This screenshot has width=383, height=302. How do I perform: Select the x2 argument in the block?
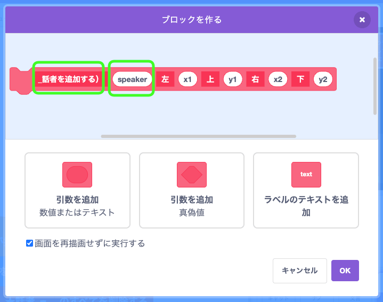point(278,79)
